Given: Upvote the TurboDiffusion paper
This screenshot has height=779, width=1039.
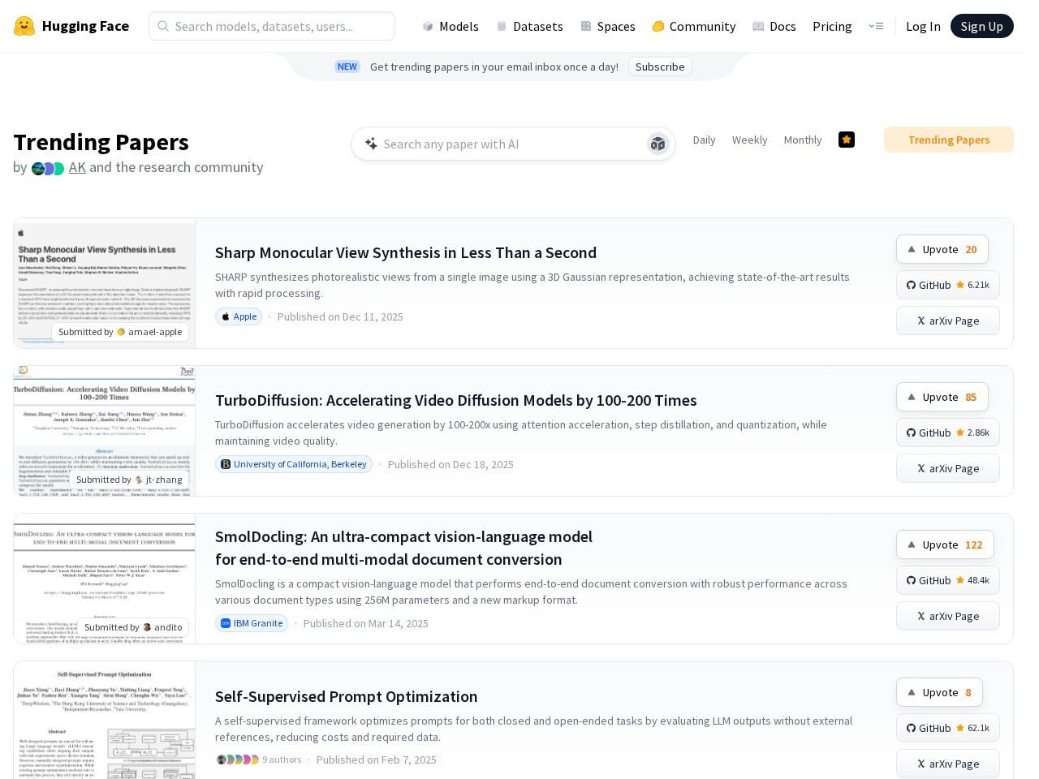Looking at the screenshot, I should point(942,398).
